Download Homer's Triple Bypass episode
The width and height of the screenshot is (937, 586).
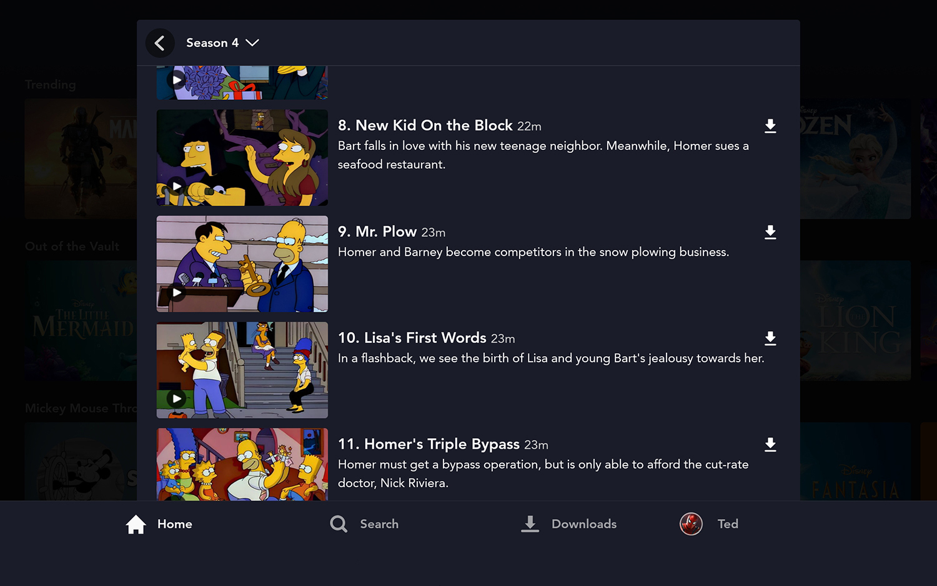pyautogui.click(x=770, y=445)
